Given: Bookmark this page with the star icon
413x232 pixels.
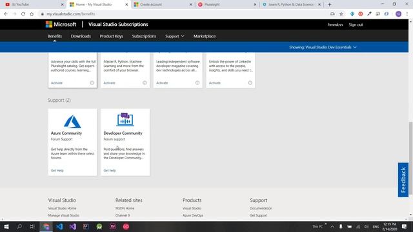Looking at the screenshot, I should click(x=341, y=14).
